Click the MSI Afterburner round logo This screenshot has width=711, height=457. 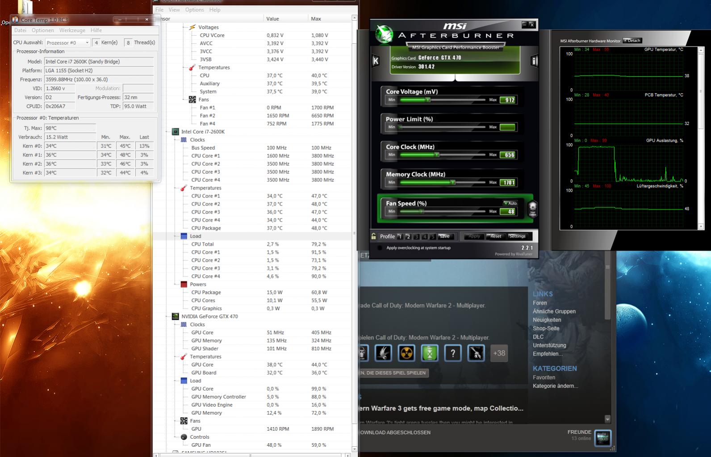click(384, 34)
